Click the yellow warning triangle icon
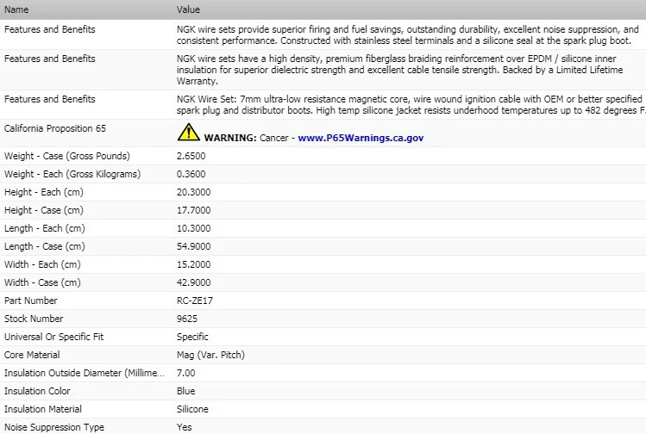This screenshot has height=434, width=646. (x=188, y=132)
